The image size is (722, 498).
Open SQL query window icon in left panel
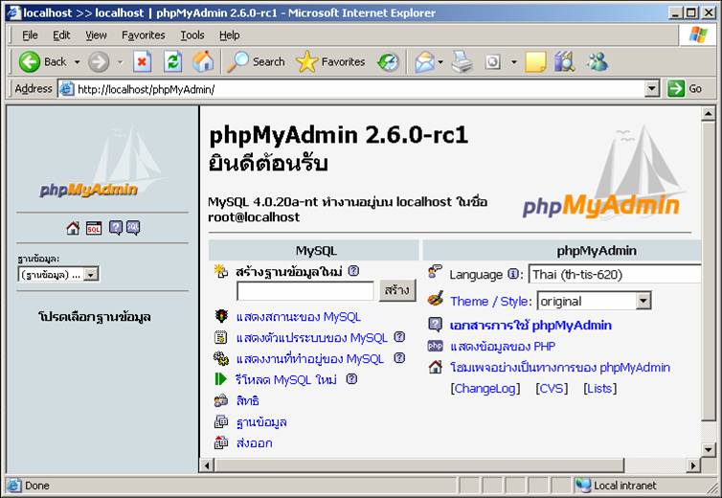[x=94, y=228]
